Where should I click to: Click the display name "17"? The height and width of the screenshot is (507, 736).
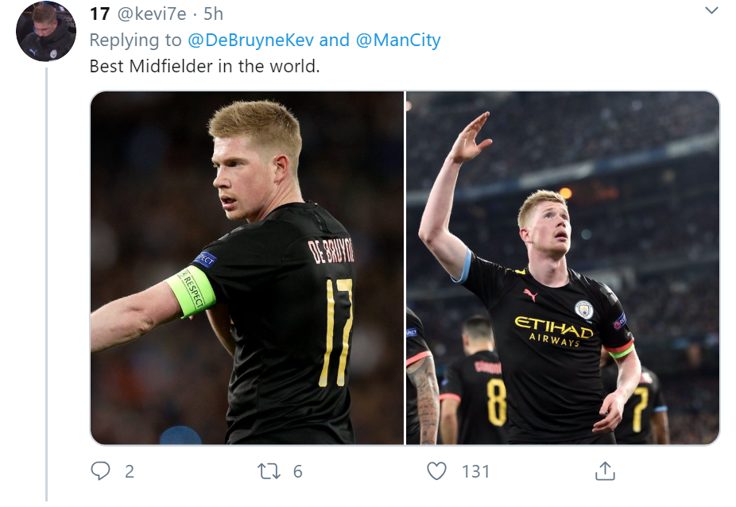99,14
